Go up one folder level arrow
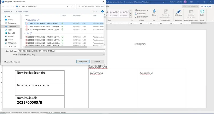Viewport: 214px width, 114px height. (x=14, y=6)
